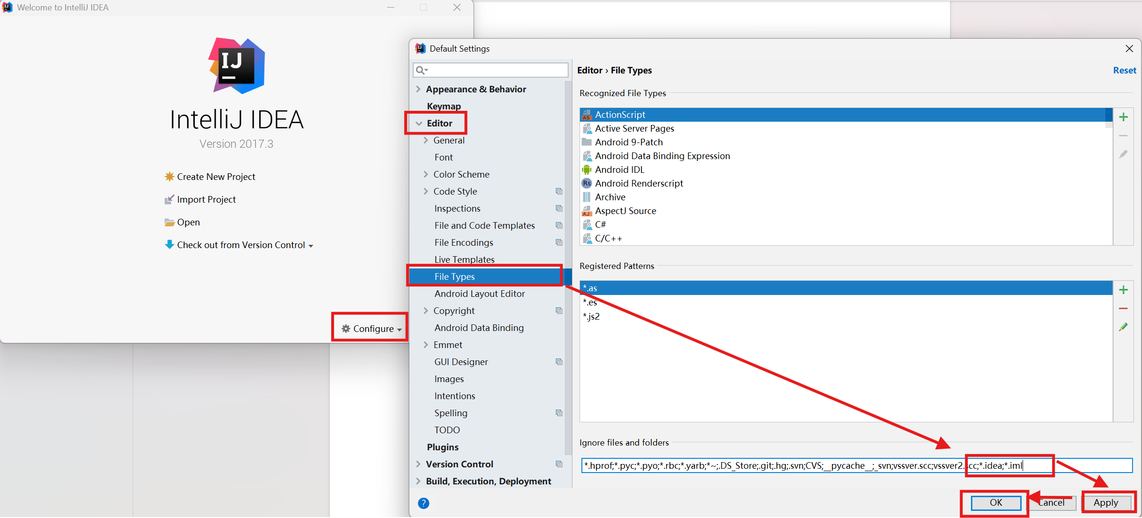1142x518 pixels.
Task: Click the project icon beside Version Control
Action: [x=559, y=464]
